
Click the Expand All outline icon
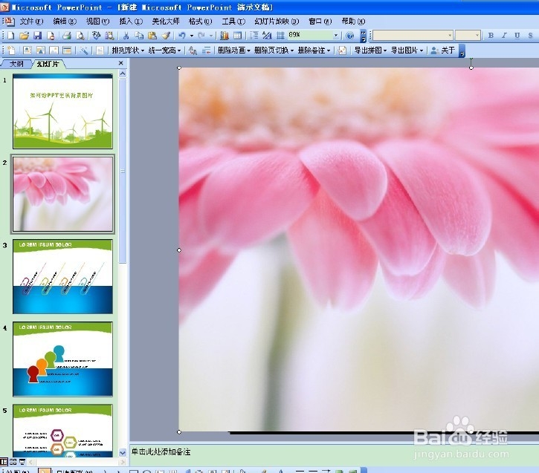[x=254, y=36]
